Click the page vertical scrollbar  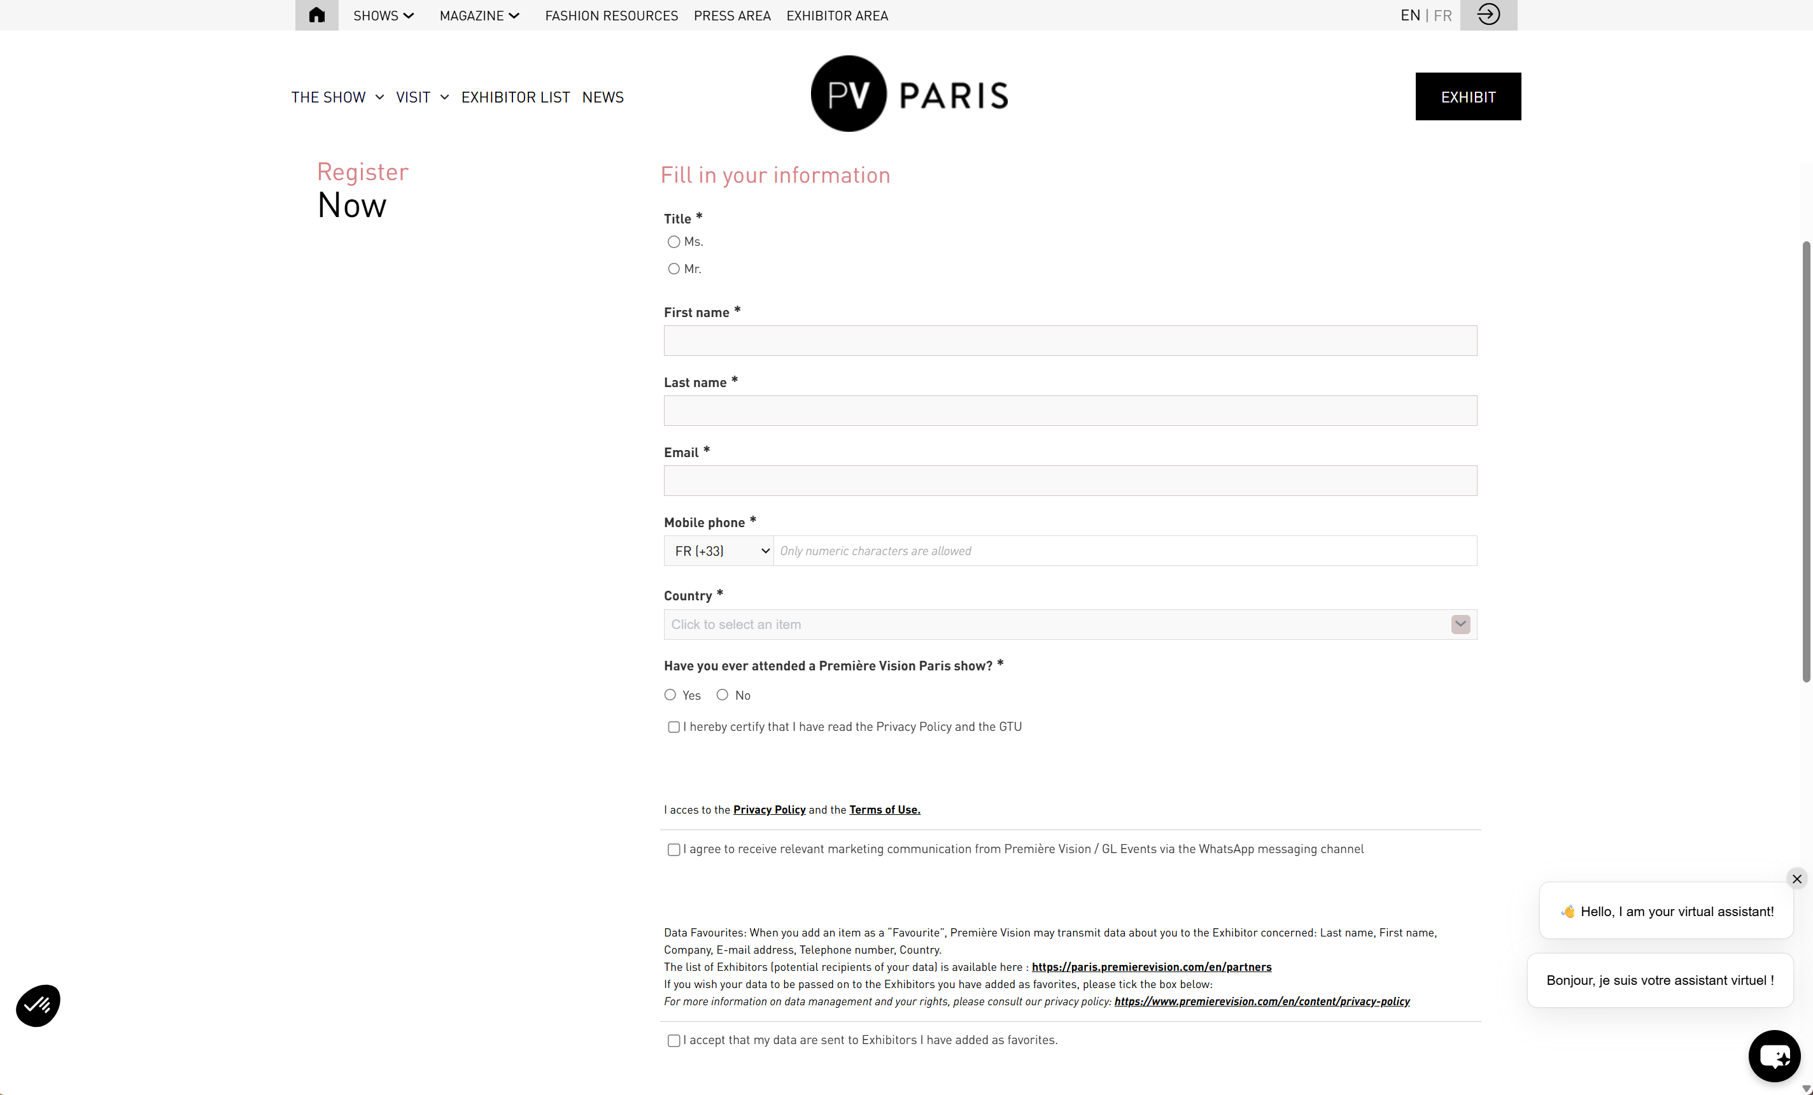pyautogui.click(x=1805, y=462)
